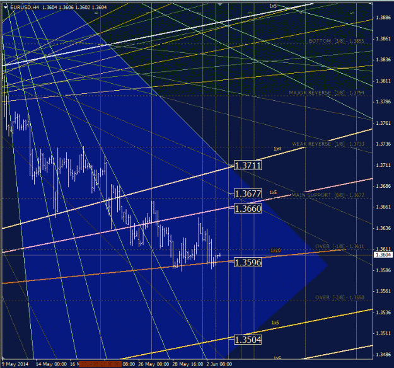The image size is (394, 368).
Task: Click the 1.3886 value on the price scale
Action: pyautogui.click(x=383, y=18)
